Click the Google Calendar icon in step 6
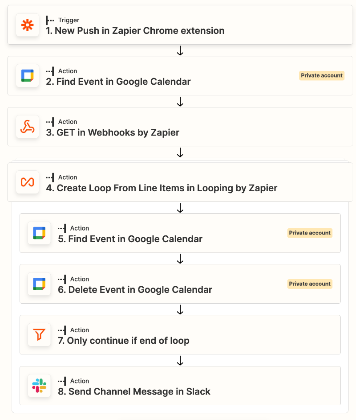 (39, 284)
